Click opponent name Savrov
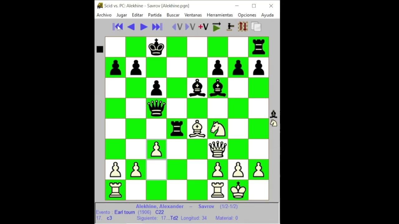Image resolution: width=399 pixels, height=224 pixels. (206, 206)
